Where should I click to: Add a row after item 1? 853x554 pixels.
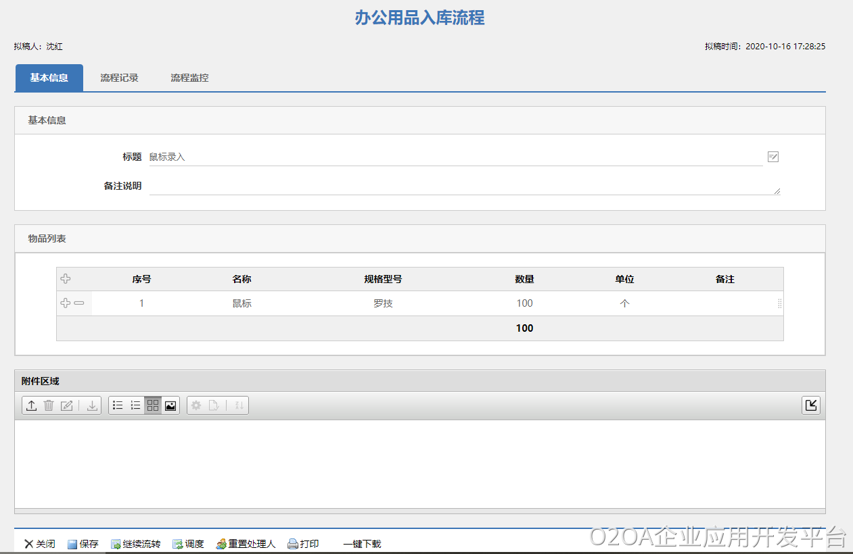pyautogui.click(x=65, y=303)
